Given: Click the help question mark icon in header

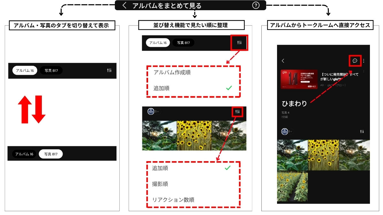Looking at the screenshot, I should click(255, 5).
